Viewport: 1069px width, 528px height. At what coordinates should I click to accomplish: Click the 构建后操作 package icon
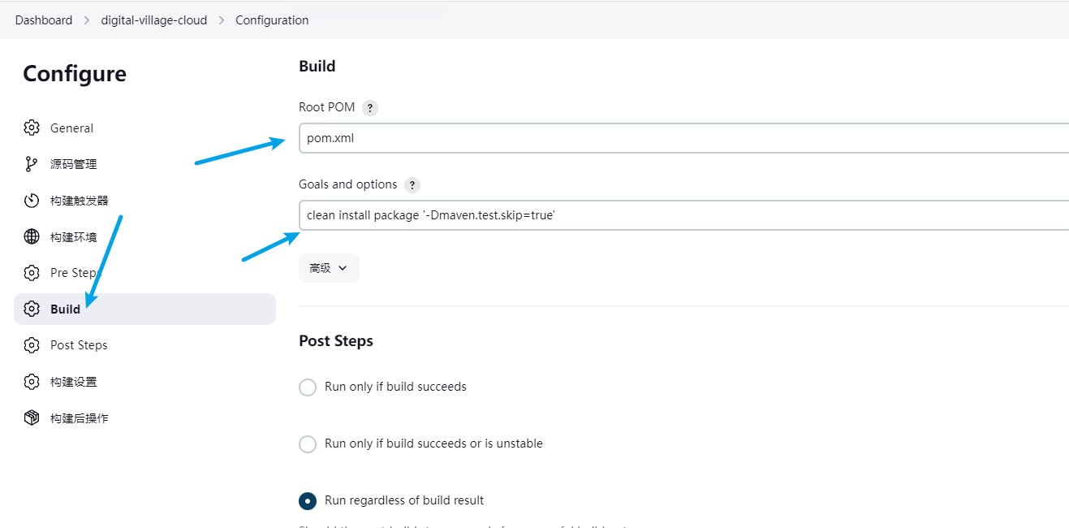click(x=32, y=418)
